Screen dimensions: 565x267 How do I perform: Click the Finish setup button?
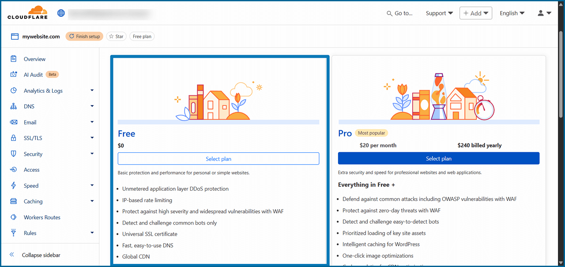[x=84, y=37]
